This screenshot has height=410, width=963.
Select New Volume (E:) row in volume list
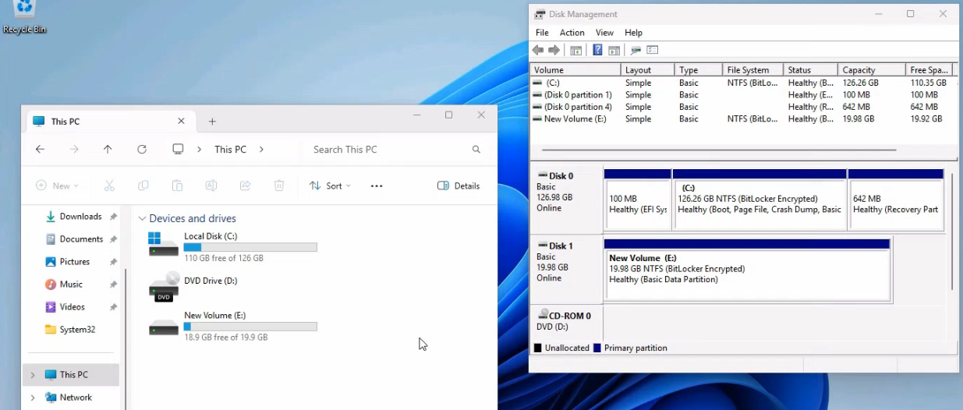click(x=744, y=119)
